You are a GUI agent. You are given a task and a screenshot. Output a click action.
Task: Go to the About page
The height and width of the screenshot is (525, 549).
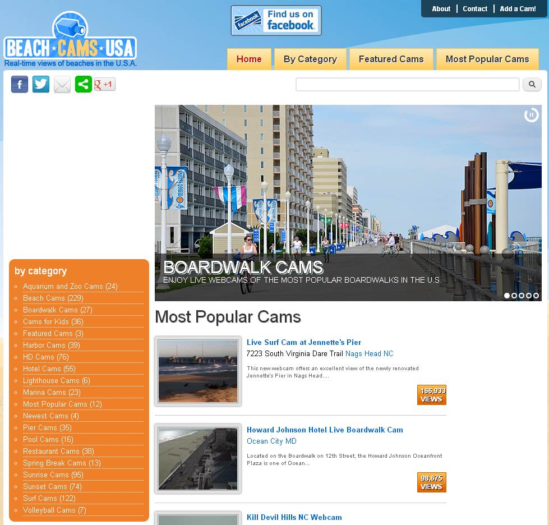(x=441, y=9)
